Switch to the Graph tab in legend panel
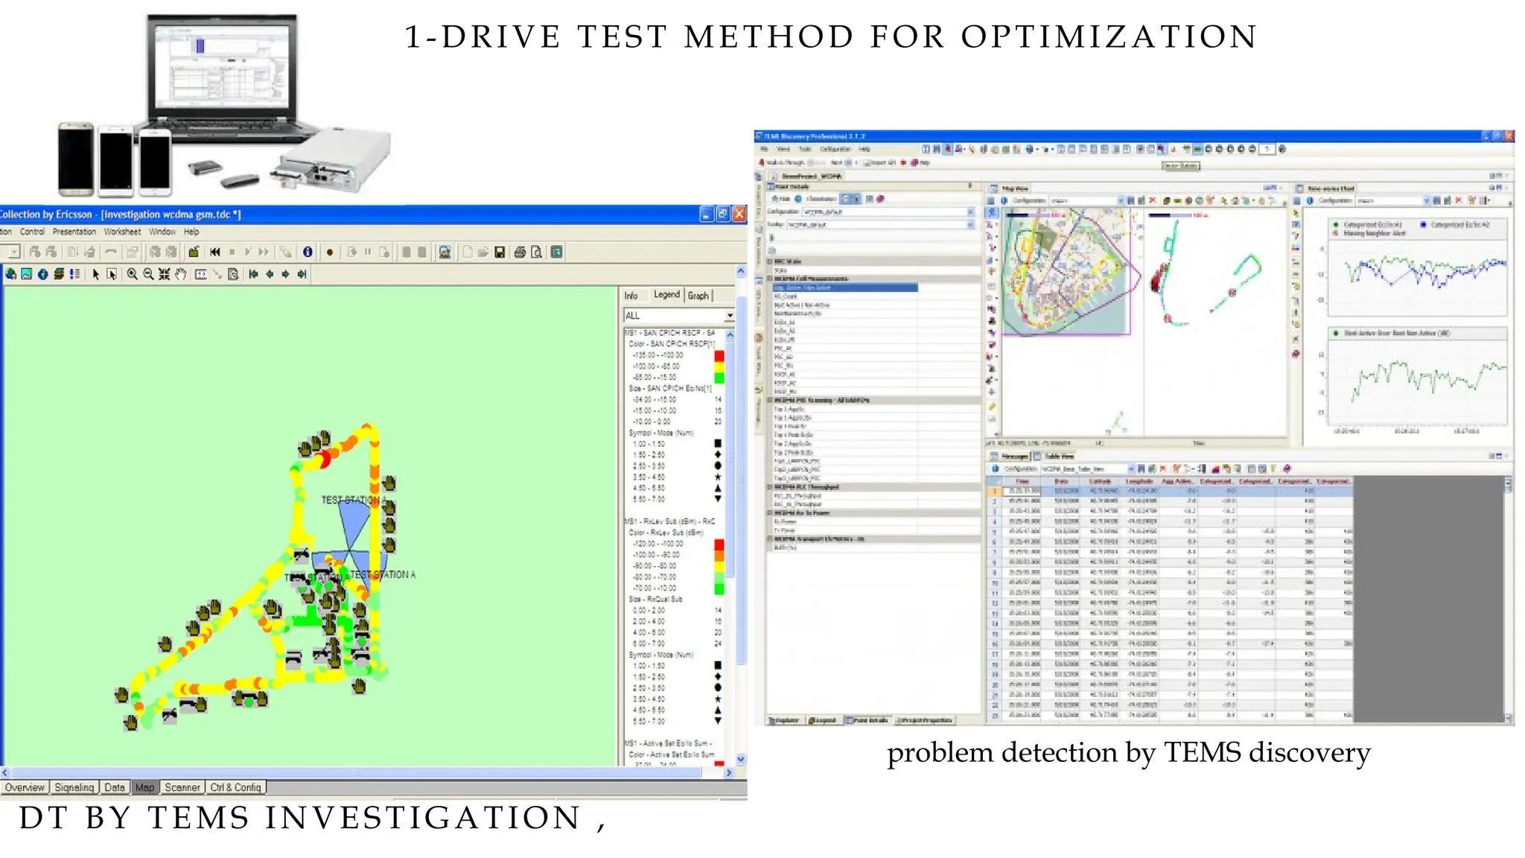1525x858 pixels. pos(698,296)
